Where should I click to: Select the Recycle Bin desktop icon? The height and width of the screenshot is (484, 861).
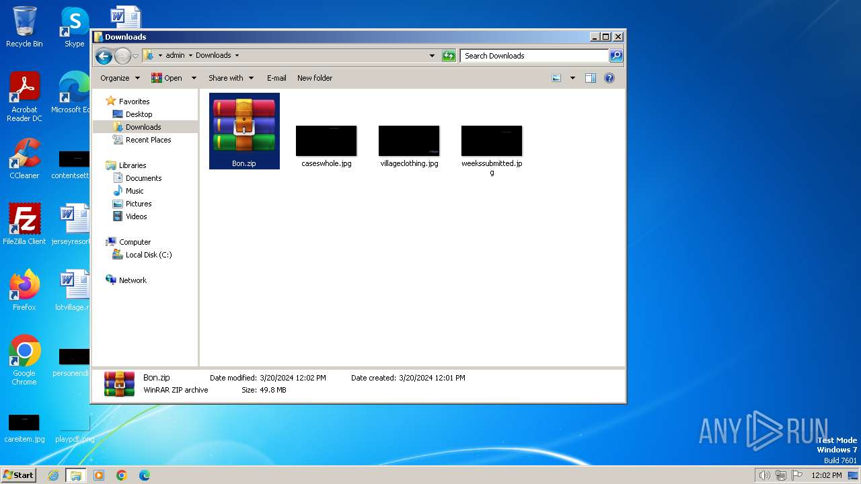coord(24,27)
